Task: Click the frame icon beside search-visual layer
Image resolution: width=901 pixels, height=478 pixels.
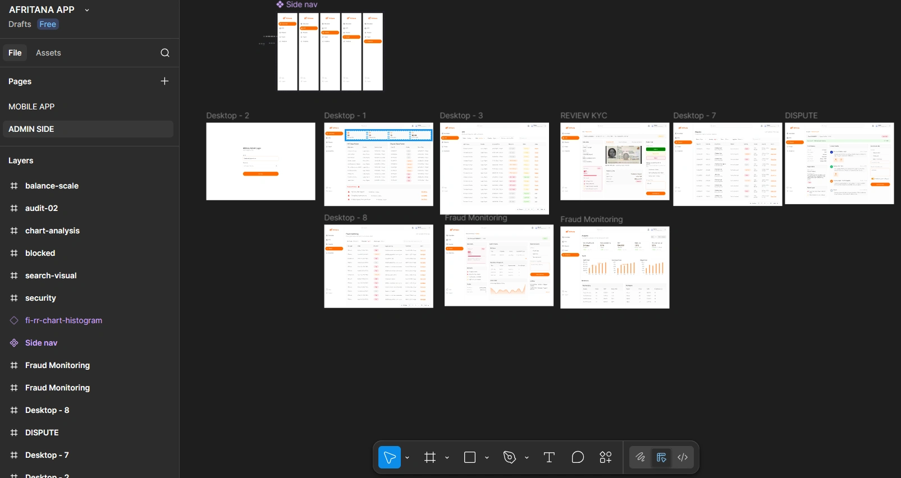Action: (x=14, y=275)
